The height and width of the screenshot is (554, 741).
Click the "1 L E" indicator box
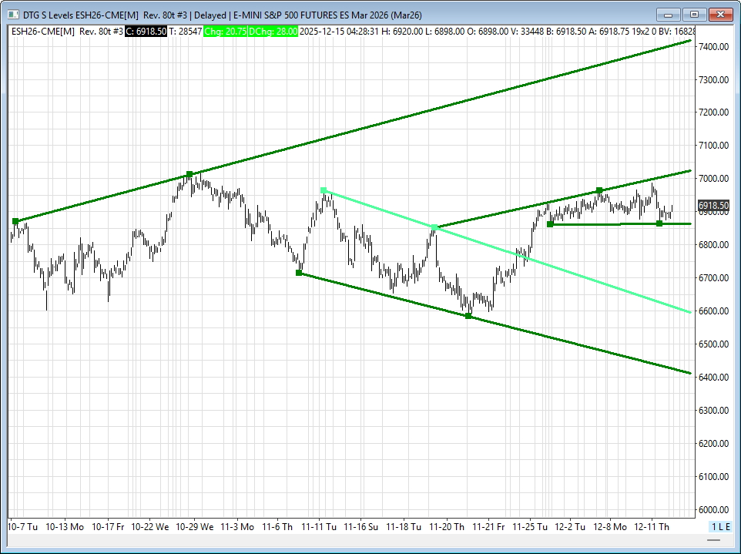click(x=719, y=526)
